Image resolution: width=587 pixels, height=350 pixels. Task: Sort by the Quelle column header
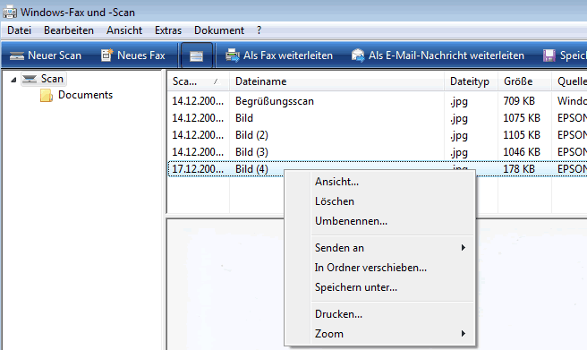569,81
